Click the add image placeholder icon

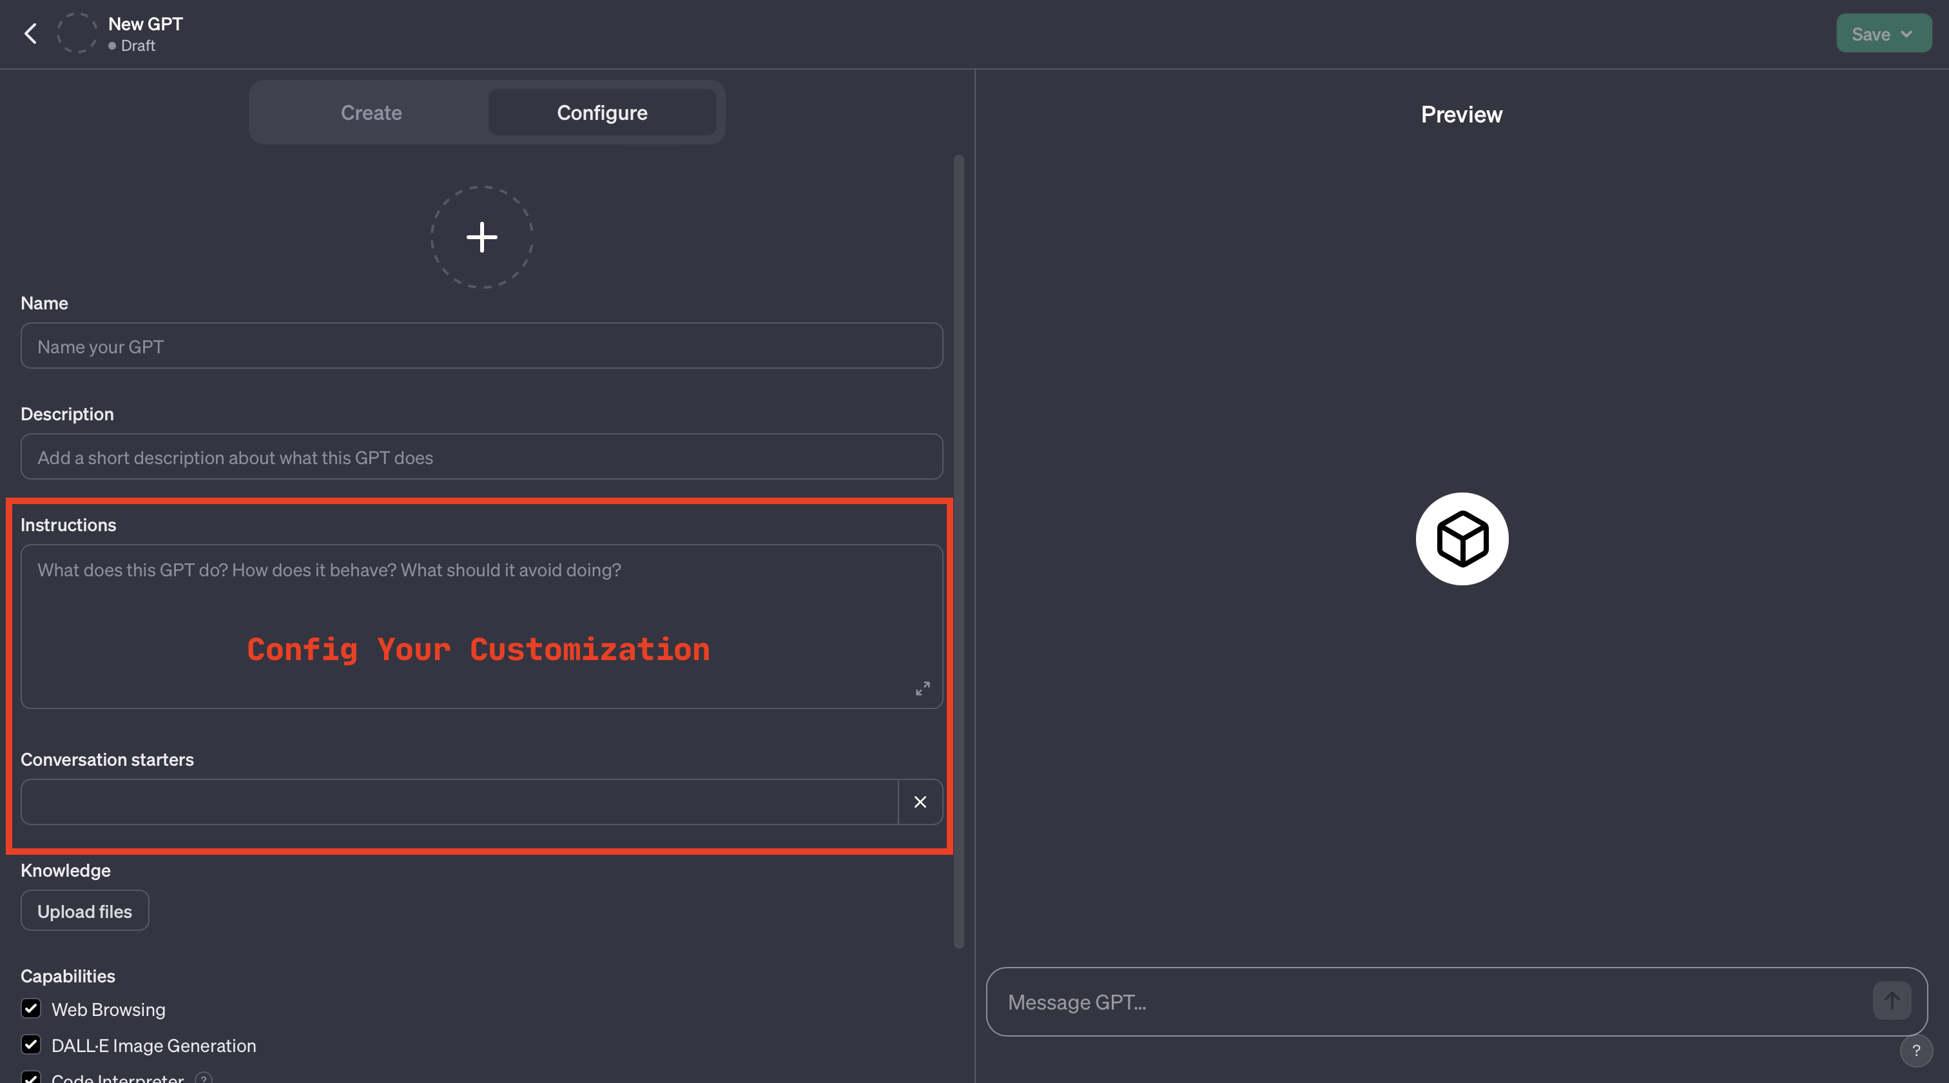[481, 237]
